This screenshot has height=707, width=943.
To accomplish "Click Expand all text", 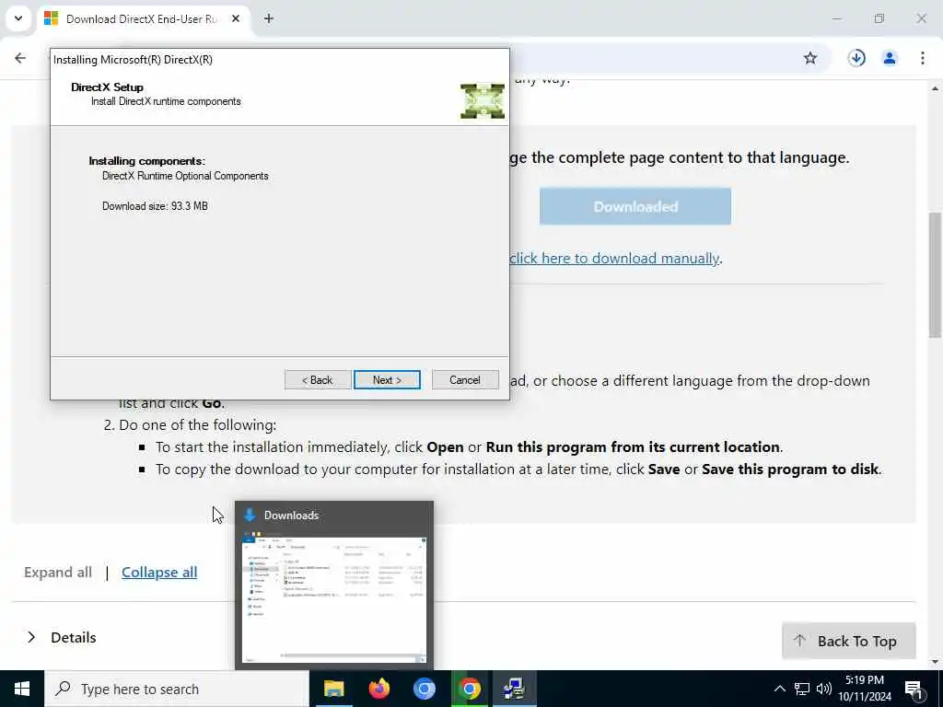I will click(58, 573).
